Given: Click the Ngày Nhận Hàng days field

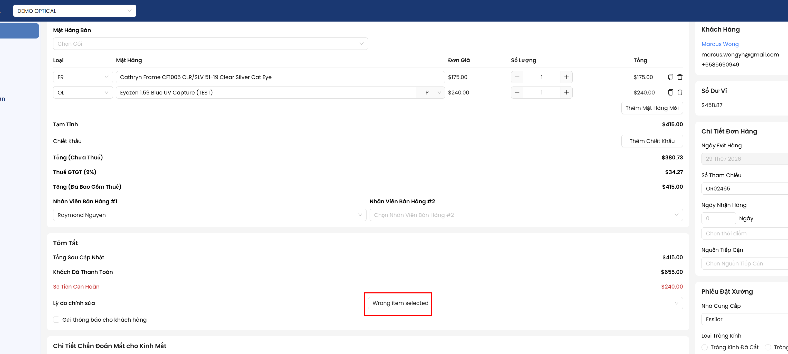Looking at the screenshot, I should (x=718, y=218).
